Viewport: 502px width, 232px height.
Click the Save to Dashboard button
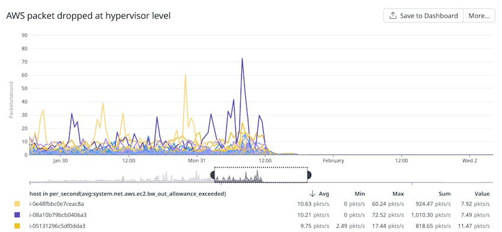pos(424,15)
